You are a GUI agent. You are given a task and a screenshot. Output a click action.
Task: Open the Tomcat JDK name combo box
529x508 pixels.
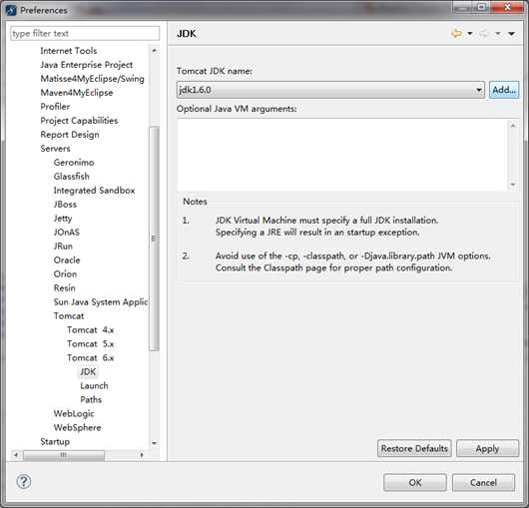pos(330,90)
